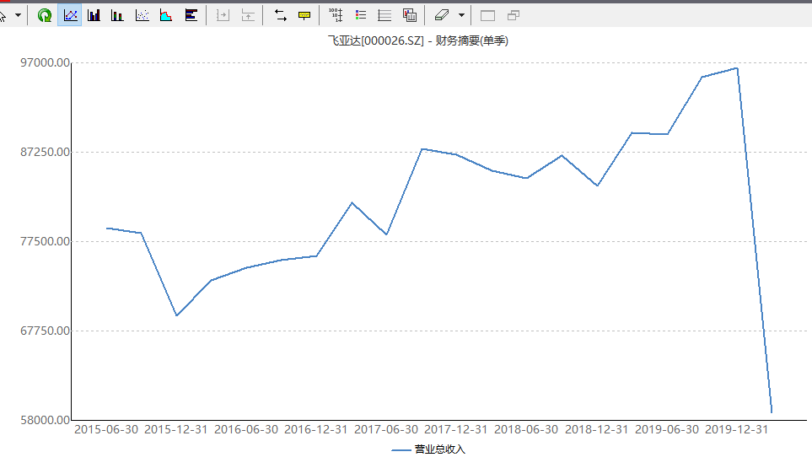
Task: Select the eraser tool
Action: pos(441,15)
